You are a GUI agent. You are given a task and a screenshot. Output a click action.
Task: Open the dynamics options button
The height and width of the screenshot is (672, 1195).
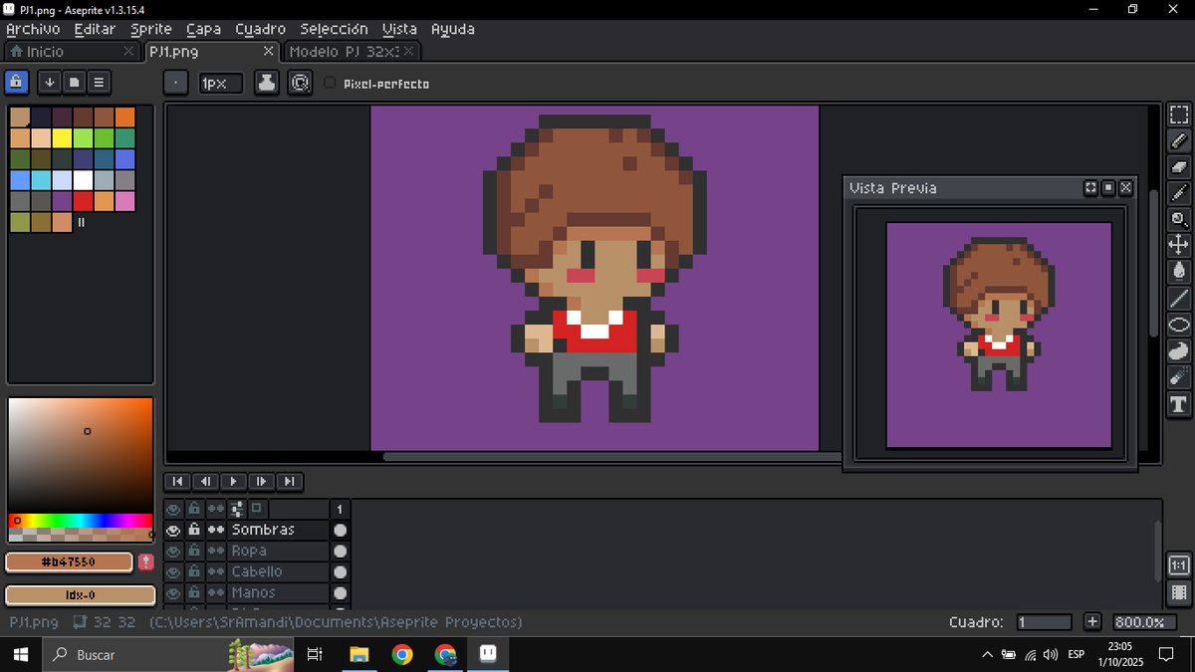300,84
